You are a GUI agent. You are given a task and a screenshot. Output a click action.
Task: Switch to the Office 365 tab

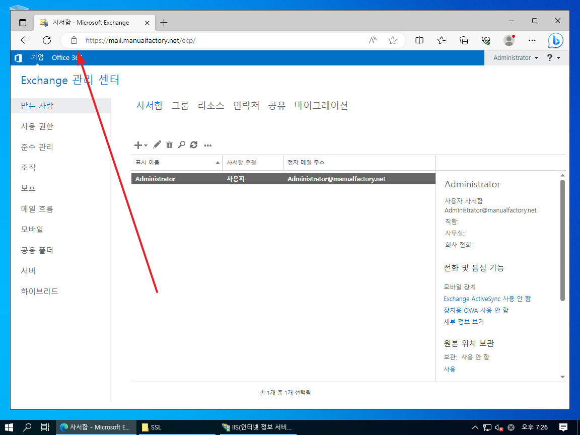coord(66,58)
